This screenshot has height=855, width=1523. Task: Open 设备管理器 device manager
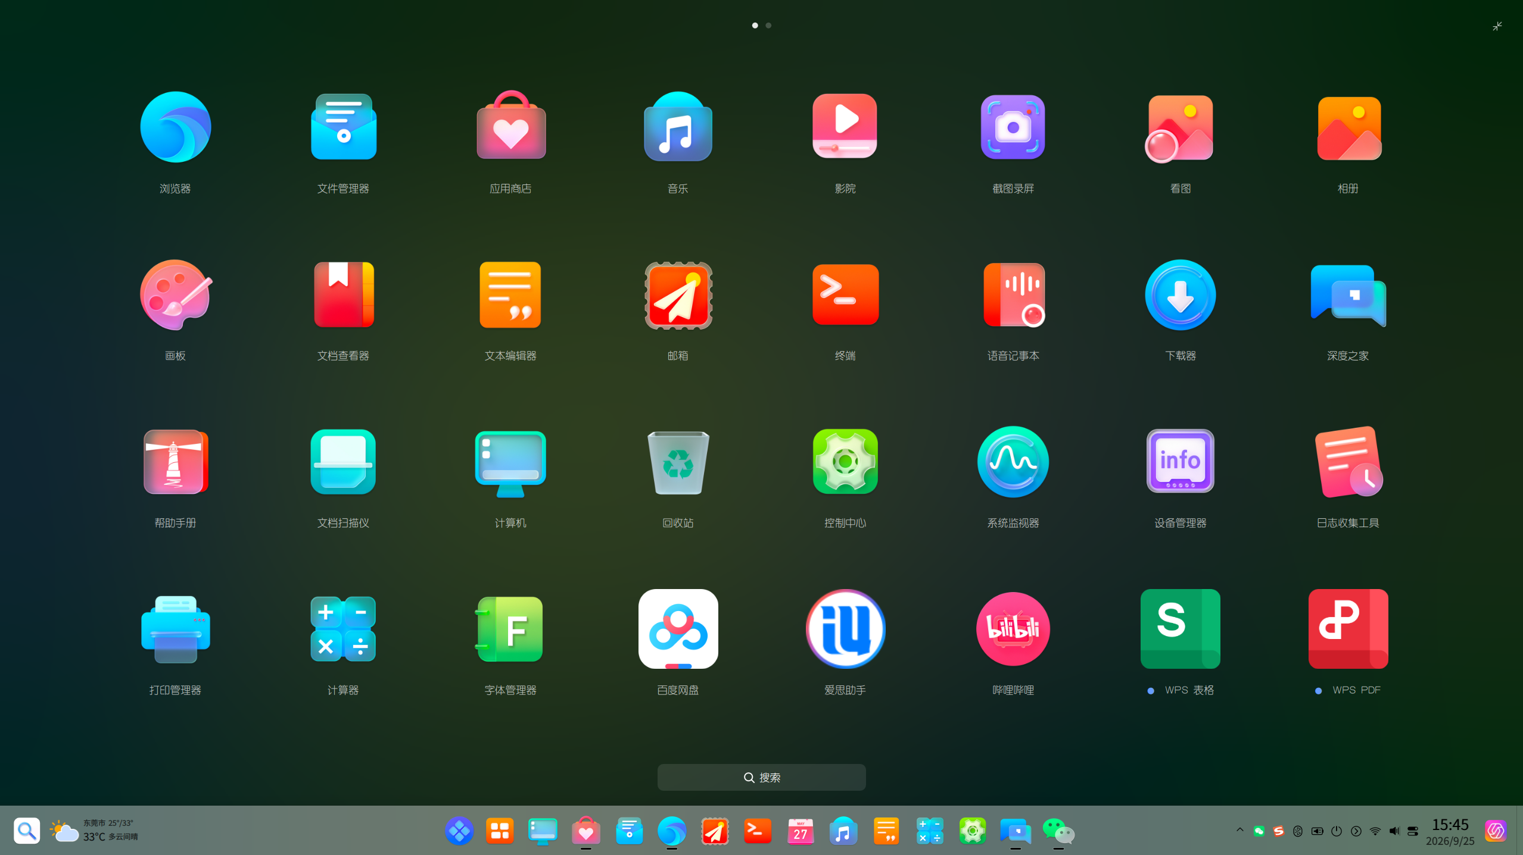(x=1180, y=461)
